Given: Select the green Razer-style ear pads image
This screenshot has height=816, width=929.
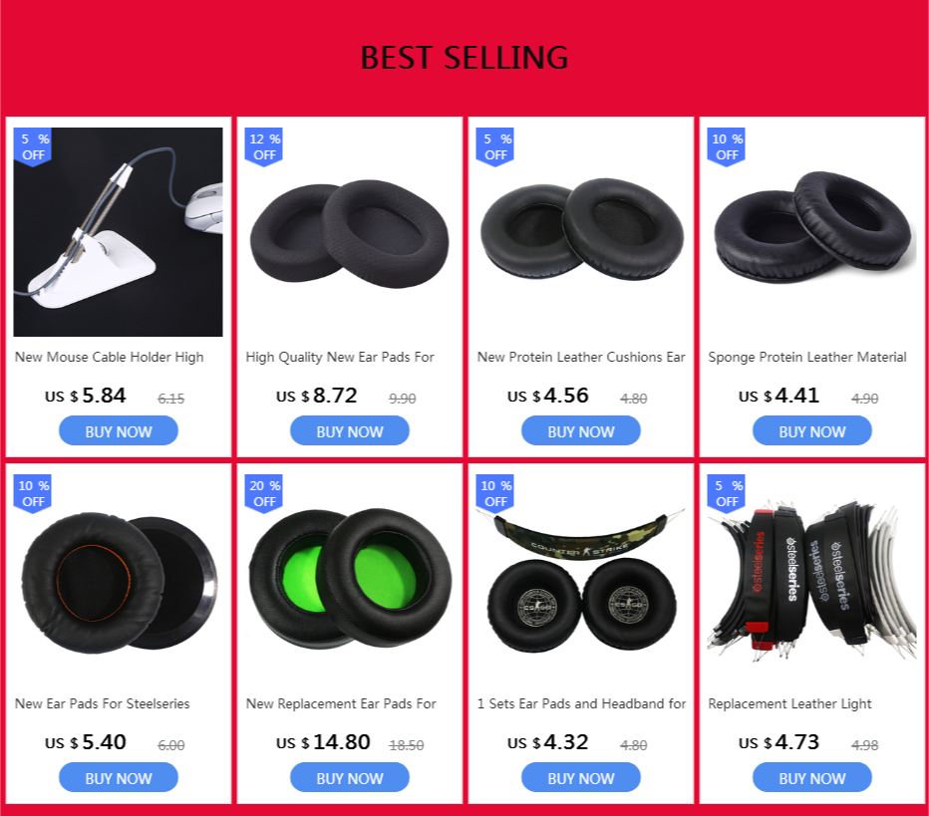Looking at the screenshot, I should pyautogui.click(x=350, y=579).
